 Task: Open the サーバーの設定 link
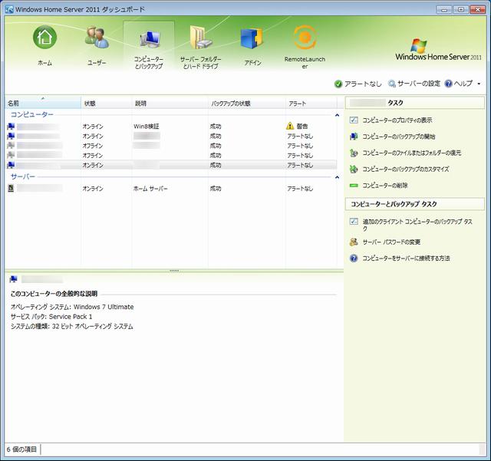click(x=419, y=84)
